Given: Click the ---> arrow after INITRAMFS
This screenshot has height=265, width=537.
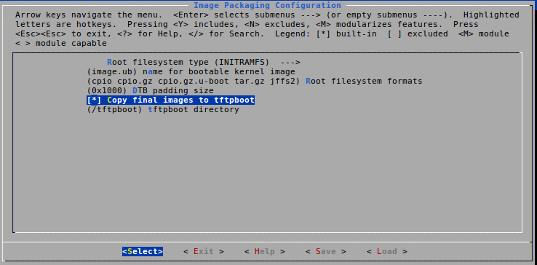Looking at the screenshot, I should coord(290,63).
